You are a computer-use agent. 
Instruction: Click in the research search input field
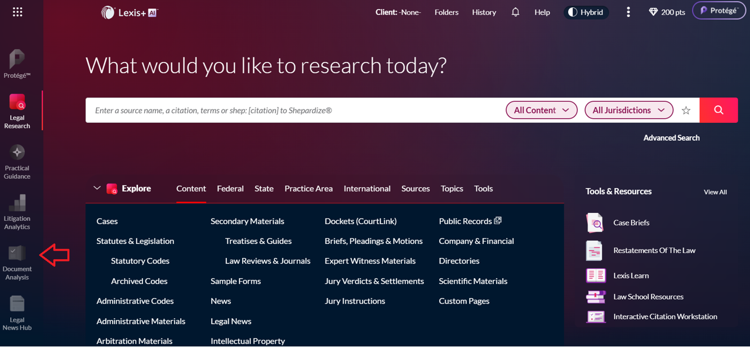293,110
